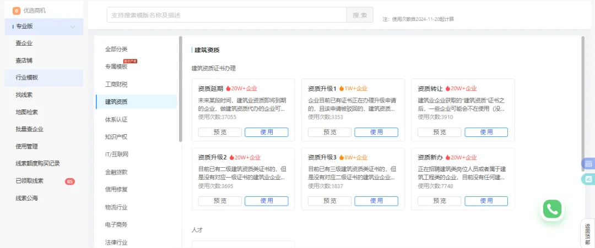Preview the 资质新办 template
This screenshot has height=248, width=595.
440,201
